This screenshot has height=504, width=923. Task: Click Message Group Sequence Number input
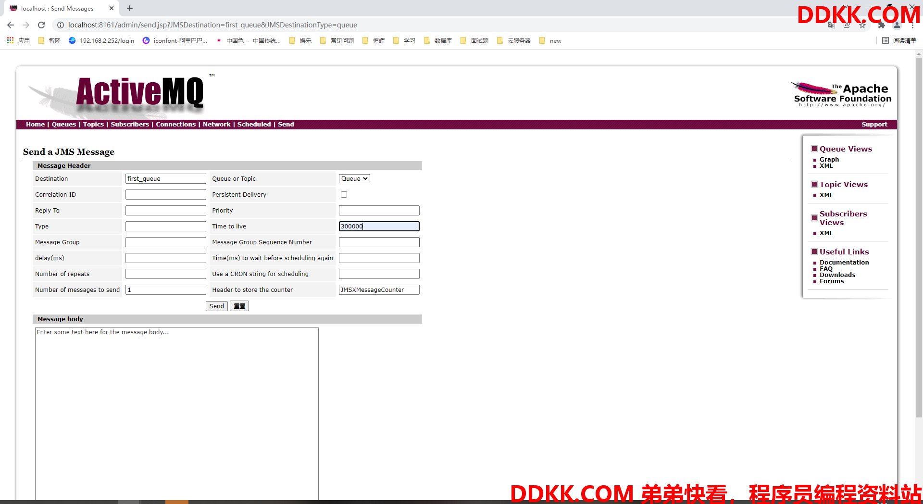(379, 242)
